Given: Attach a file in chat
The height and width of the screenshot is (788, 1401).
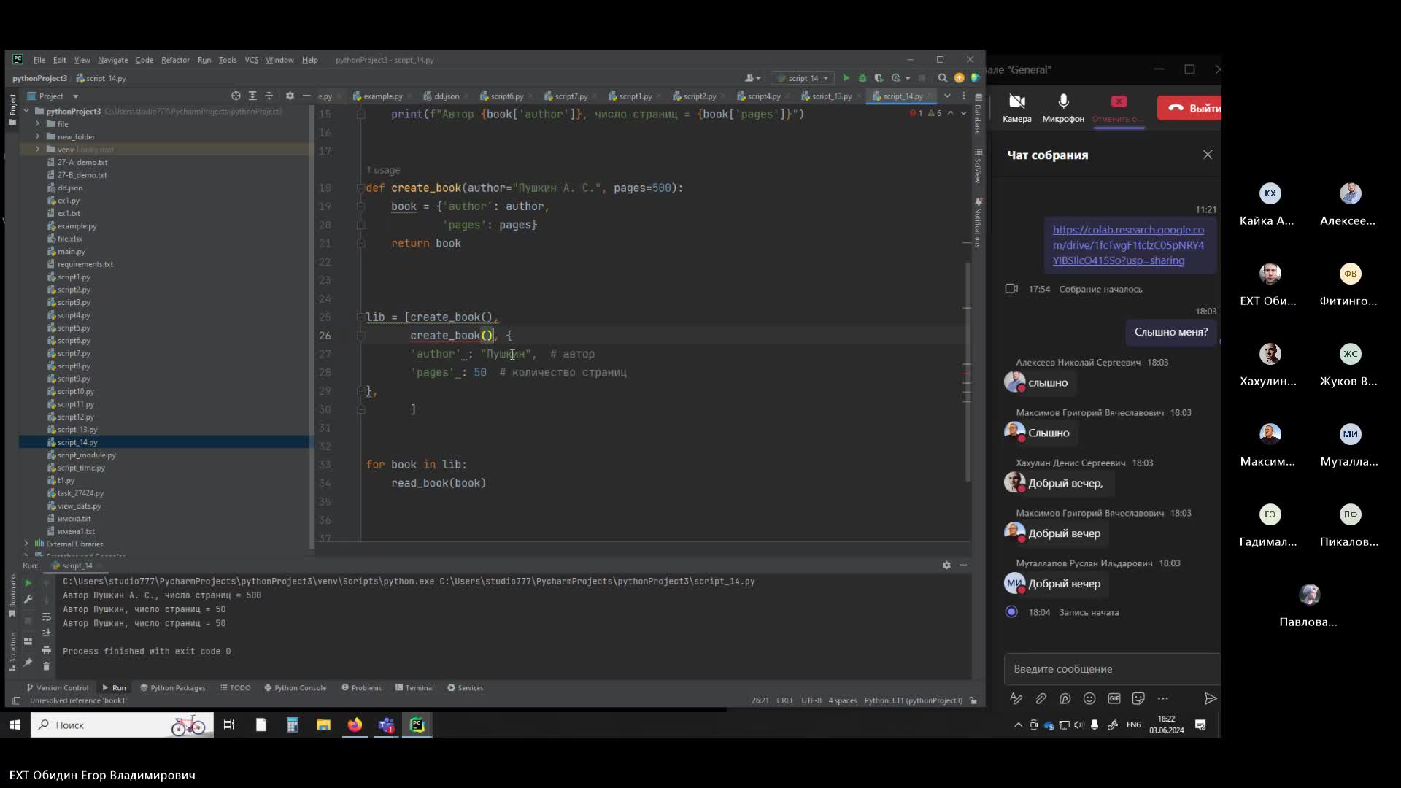Looking at the screenshot, I should (1041, 699).
